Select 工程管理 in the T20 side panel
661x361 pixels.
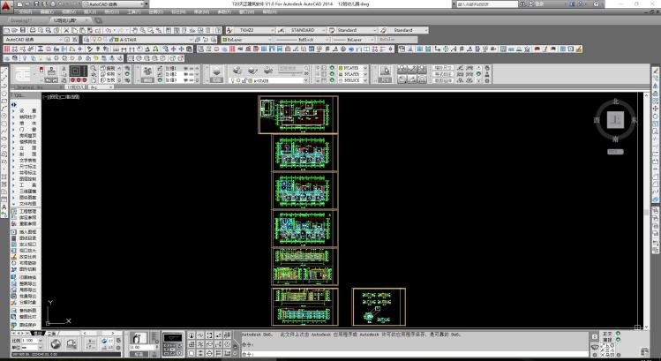click(28, 211)
